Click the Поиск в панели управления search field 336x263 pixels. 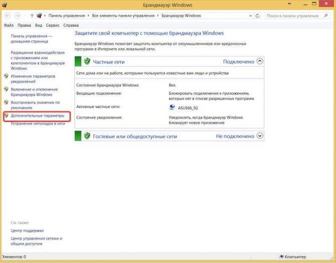point(295,16)
